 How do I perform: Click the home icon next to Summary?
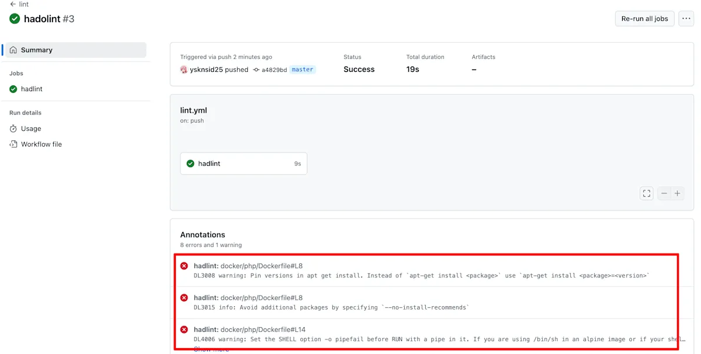pyautogui.click(x=13, y=50)
